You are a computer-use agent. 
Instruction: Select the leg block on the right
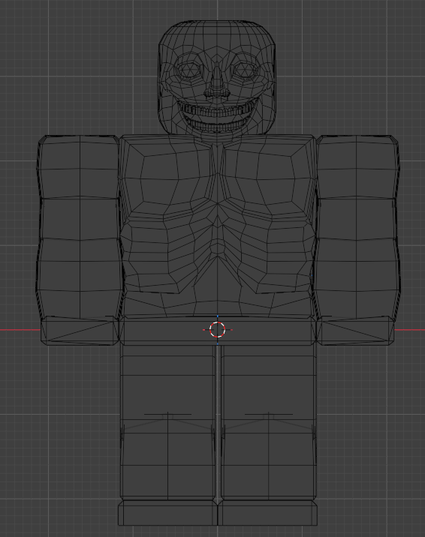click(x=268, y=422)
